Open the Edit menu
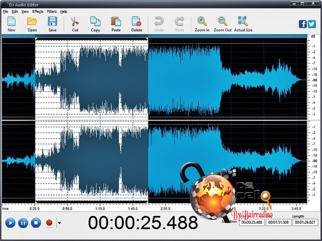The image size is (322, 241). [14, 12]
